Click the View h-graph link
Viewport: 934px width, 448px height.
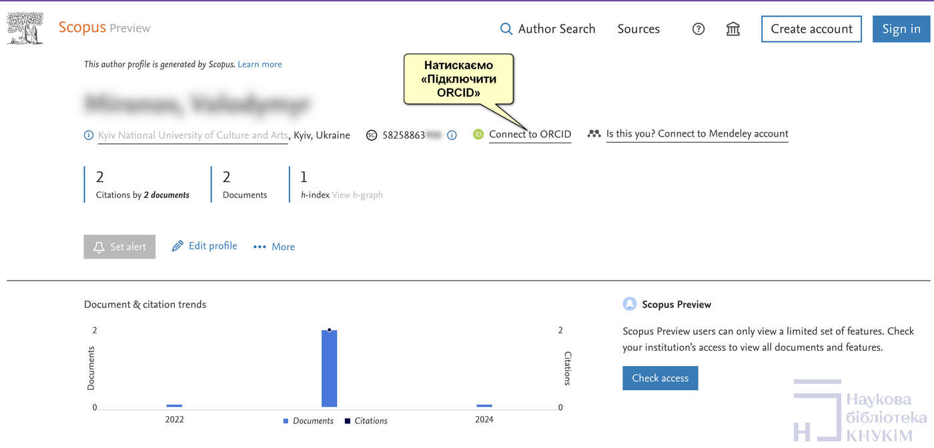point(357,195)
